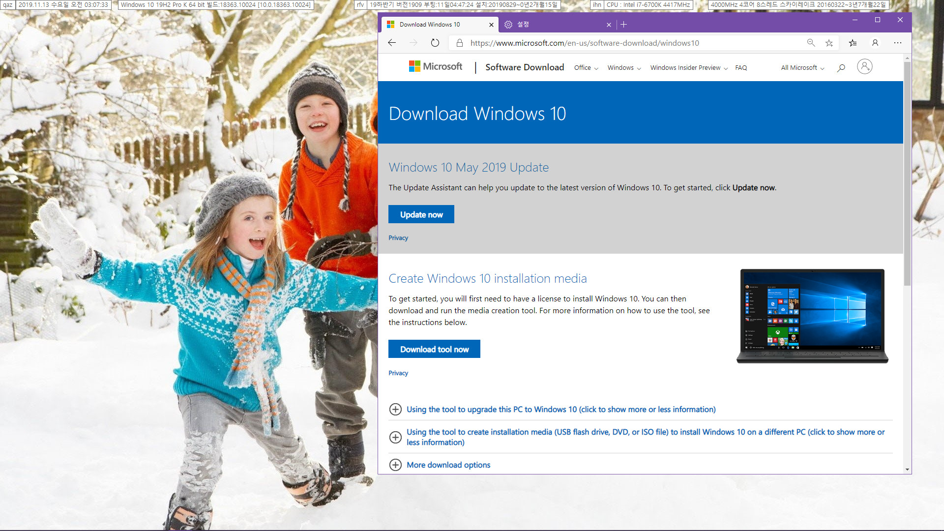Click the Microsoft logo
Image resolution: width=944 pixels, height=531 pixels.
[436, 66]
